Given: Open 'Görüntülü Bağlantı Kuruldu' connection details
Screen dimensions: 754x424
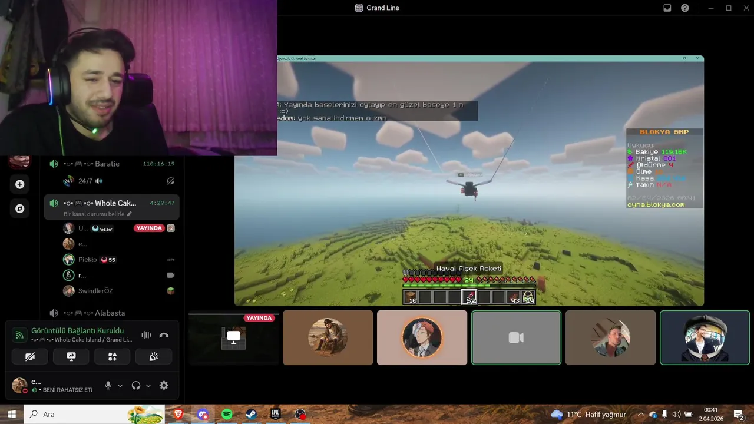Looking at the screenshot, I should coord(77,330).
